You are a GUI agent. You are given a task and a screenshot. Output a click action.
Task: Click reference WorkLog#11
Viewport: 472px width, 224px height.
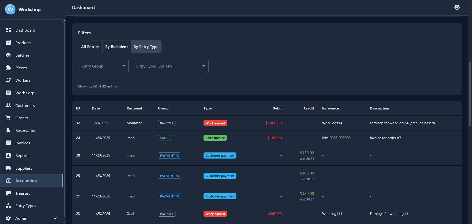pos(332,214)
